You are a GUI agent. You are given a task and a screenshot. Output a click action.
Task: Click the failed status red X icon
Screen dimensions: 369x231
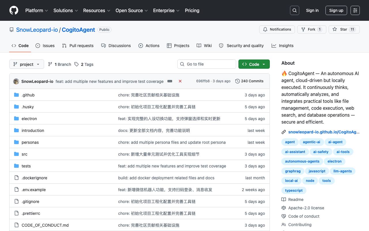point(180,81)
